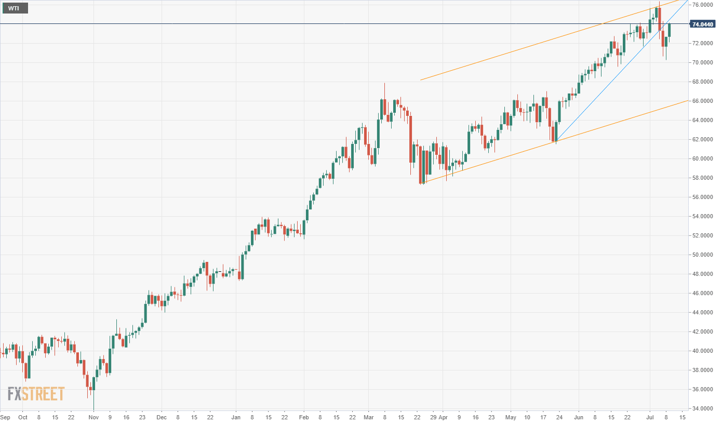
Task: Select the Dec date axis label
Action: (x=162, y=417)
